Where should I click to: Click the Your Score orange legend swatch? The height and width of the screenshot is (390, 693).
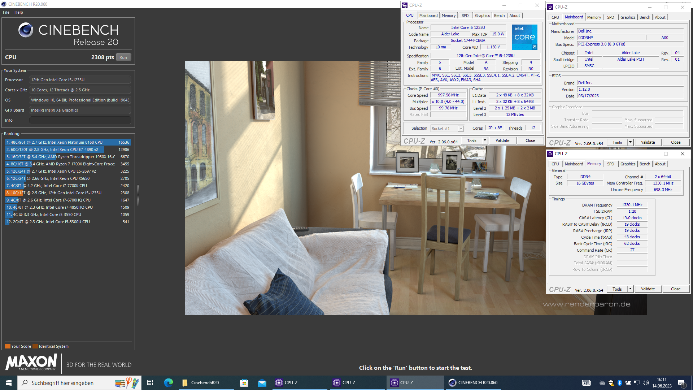[8, 346]
